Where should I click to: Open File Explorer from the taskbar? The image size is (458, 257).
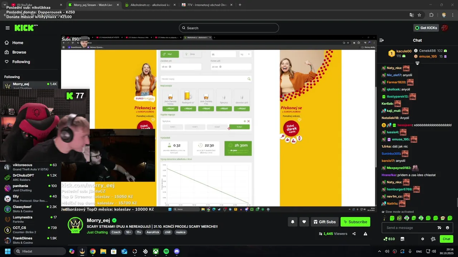tap(103, 251)
